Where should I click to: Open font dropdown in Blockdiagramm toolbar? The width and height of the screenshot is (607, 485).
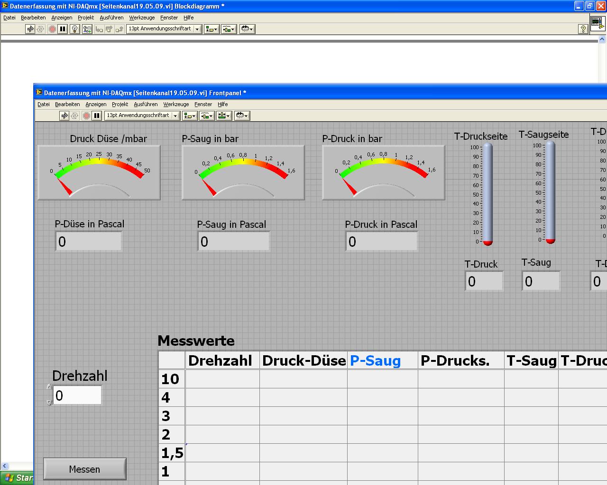tap(164, 29)
